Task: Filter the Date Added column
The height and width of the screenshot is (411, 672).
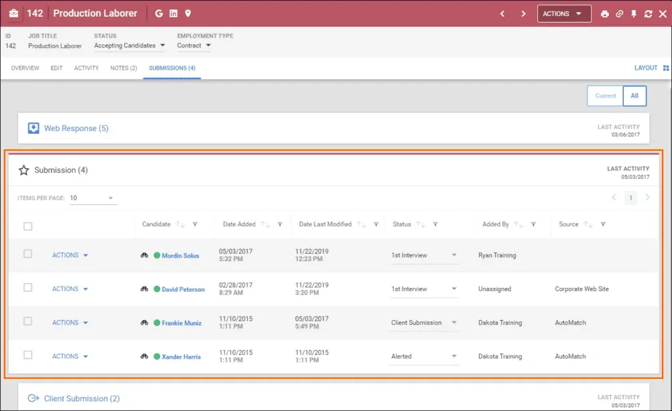Action: click(x=280, y=224)
